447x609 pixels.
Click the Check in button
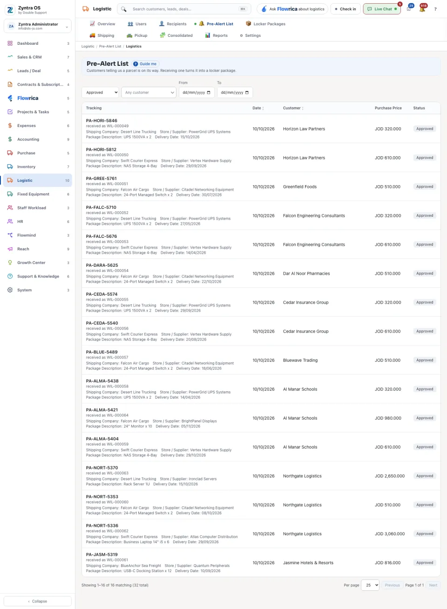pyautogui.click(x=345, y=9)
